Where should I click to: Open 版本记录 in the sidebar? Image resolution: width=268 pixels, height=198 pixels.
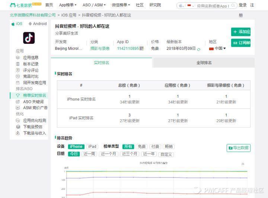click(x=31, y=64)
